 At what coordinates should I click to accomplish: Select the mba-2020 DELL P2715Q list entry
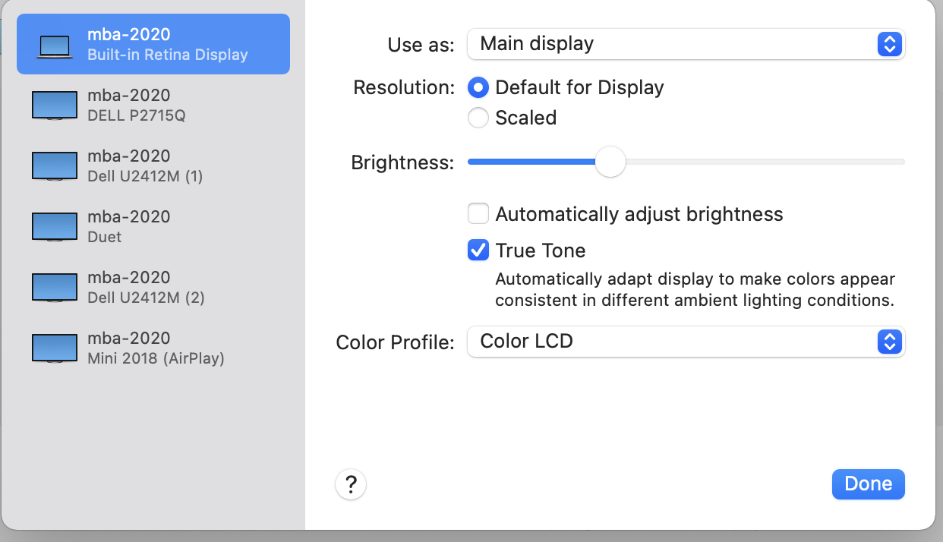click(x=153, y=106)
